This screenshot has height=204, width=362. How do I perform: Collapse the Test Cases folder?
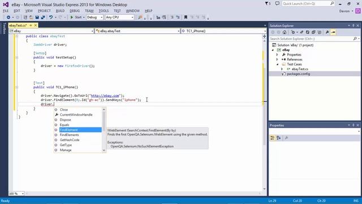click(x=278, y=64)
